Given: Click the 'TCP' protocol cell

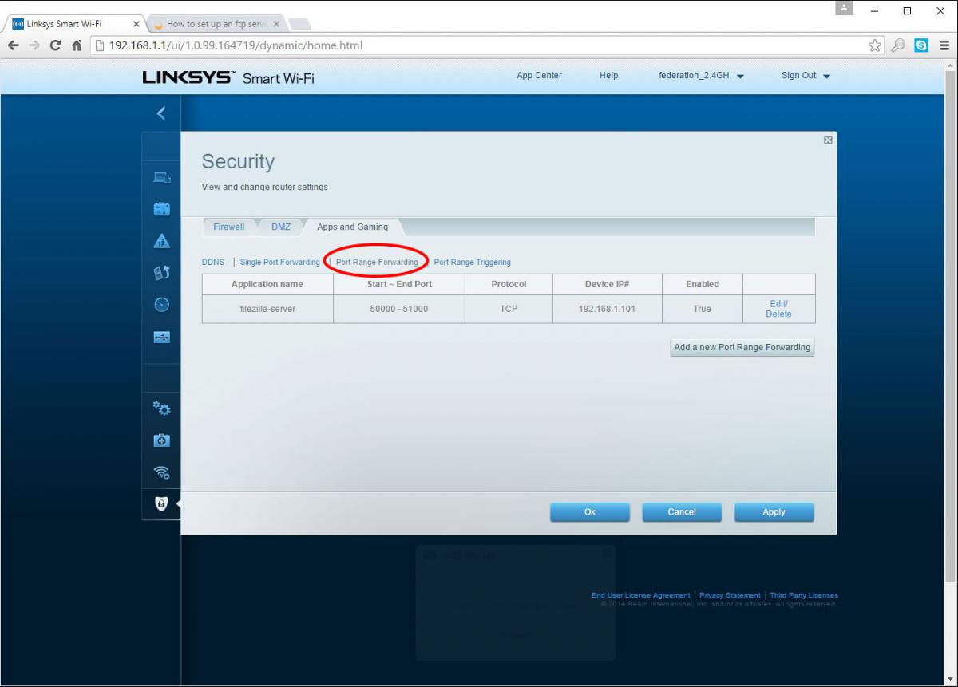Looking at the screenshot, I should pos(509,309).
